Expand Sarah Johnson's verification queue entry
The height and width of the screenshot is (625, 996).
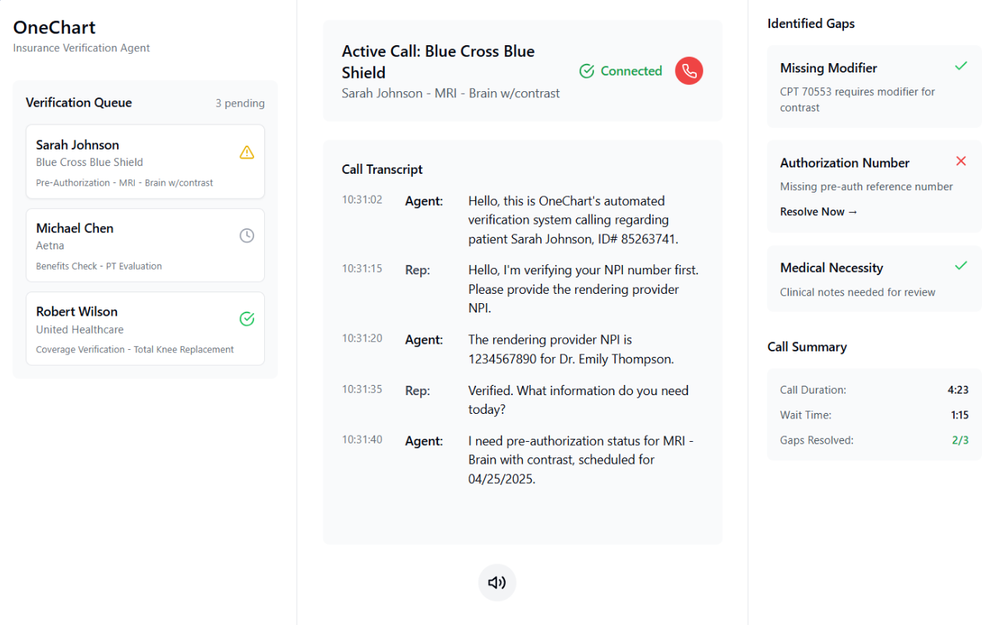click(145, 161)
